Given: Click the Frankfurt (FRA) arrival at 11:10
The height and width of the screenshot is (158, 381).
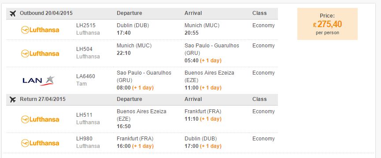Looking at the screenshot, I should tap(203, 115).
